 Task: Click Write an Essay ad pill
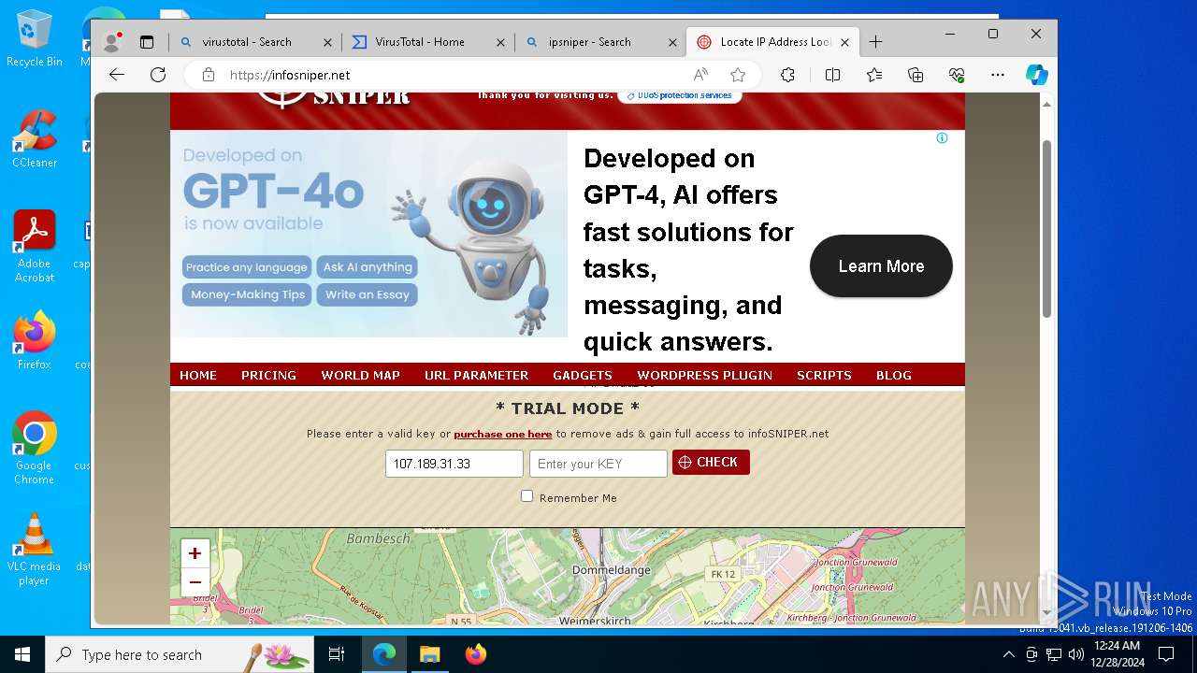[368, 294]
